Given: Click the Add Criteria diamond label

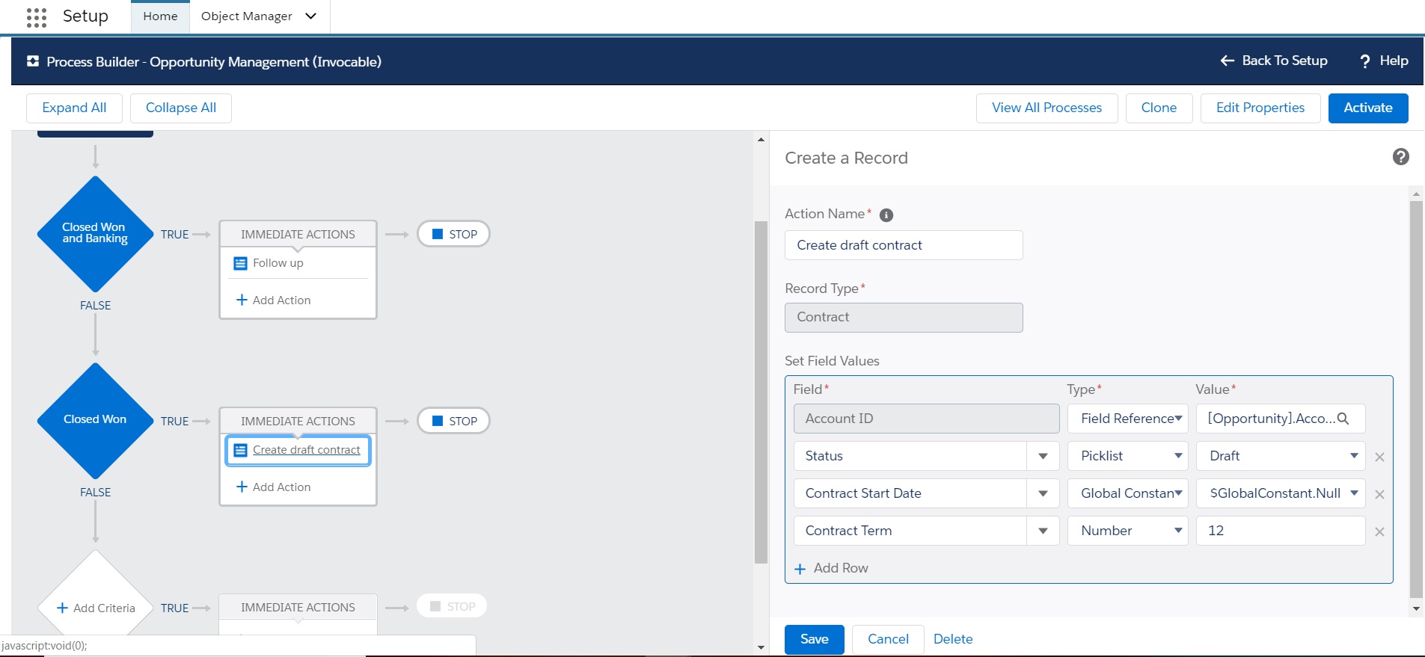Looking at the screenshot, I should 104,608.
